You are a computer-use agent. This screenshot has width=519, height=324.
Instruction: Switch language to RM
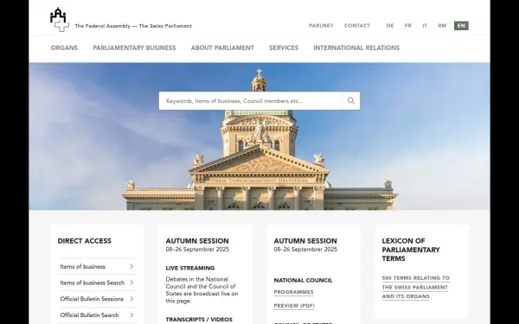coord(442,26)
